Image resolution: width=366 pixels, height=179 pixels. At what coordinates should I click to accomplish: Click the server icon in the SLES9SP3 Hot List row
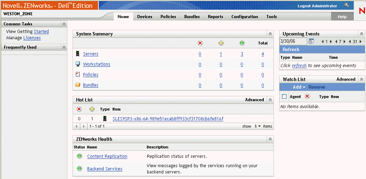click(x=105, y=119)
